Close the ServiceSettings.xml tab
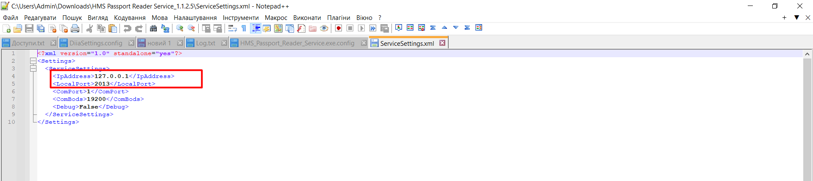 point(442,43)
